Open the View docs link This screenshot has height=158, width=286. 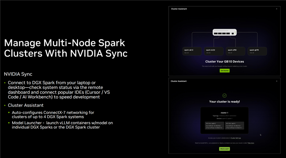pos(251,143)
